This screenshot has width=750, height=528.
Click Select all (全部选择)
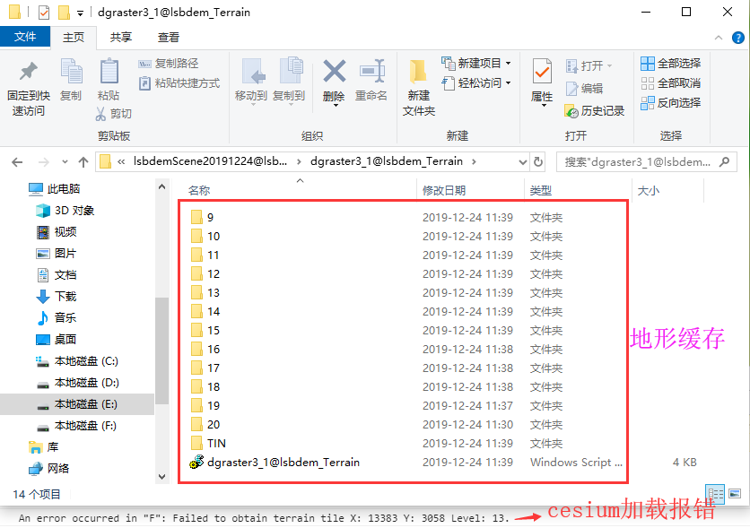[670, 63]
